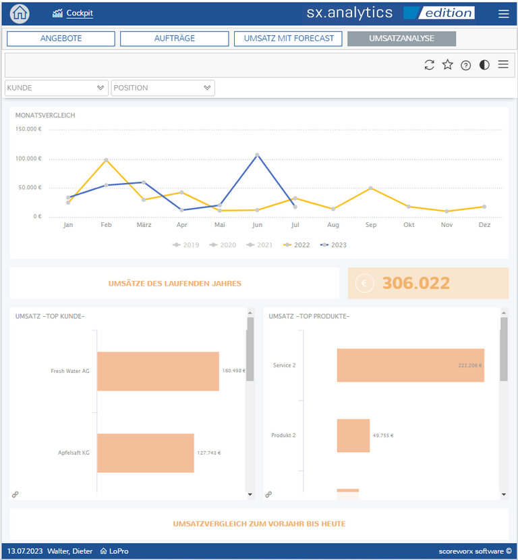Switch to the ANGEBOTE tab

pyautogui.click(x=61, y=39)
